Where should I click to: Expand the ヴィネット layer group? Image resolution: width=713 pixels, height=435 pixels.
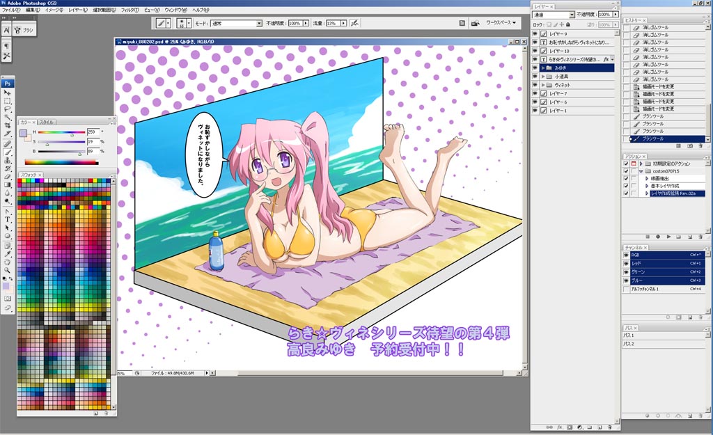[543, 85]
